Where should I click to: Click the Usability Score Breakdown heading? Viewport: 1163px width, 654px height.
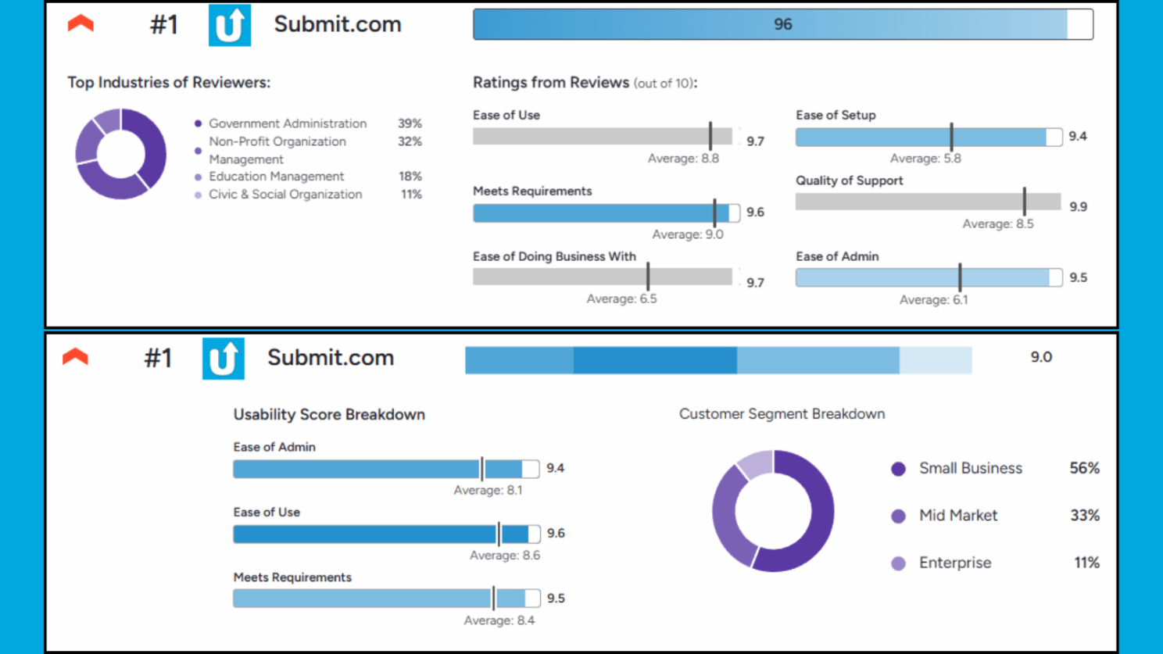[328, 414]
